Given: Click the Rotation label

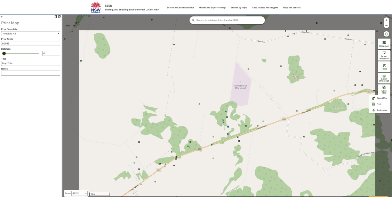Looking at the screenshot, I should [6, 49].
